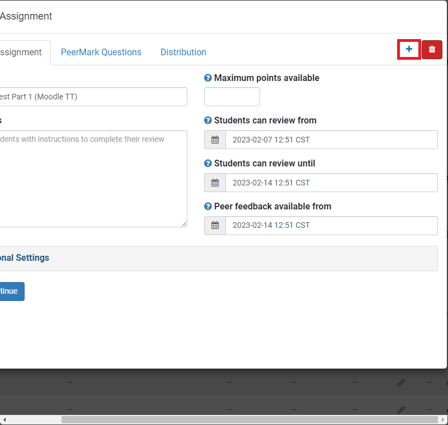Click pencil edit icon in second table row

[401, 409]
